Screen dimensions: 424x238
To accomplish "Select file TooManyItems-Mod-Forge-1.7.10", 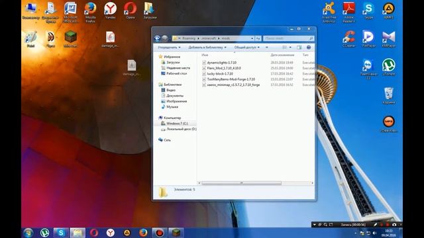I will (231, 79).
